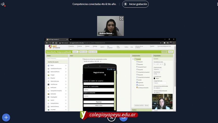Open the DispHorizontal alignment dropdown
The height and width of the screenshot is (123, 218).
(x=158, y=69)
